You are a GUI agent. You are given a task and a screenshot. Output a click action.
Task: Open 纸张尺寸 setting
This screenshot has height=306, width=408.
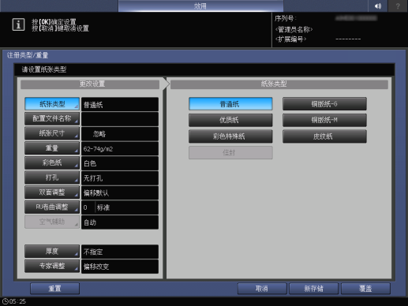[x=52, y=133]
